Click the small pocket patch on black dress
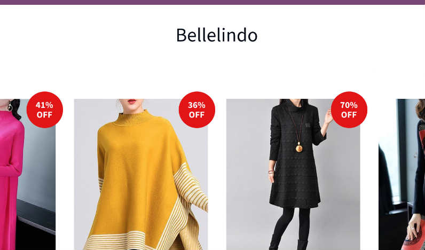 coord(308,125)
